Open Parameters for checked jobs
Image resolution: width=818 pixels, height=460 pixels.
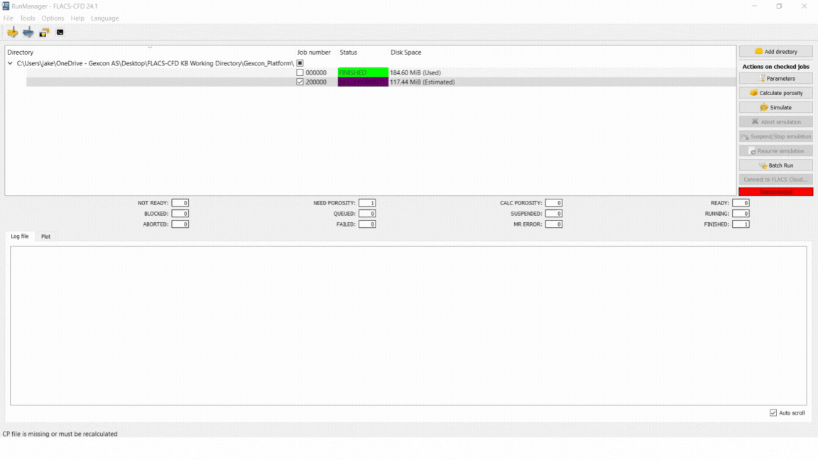click(x=775, y=78)
